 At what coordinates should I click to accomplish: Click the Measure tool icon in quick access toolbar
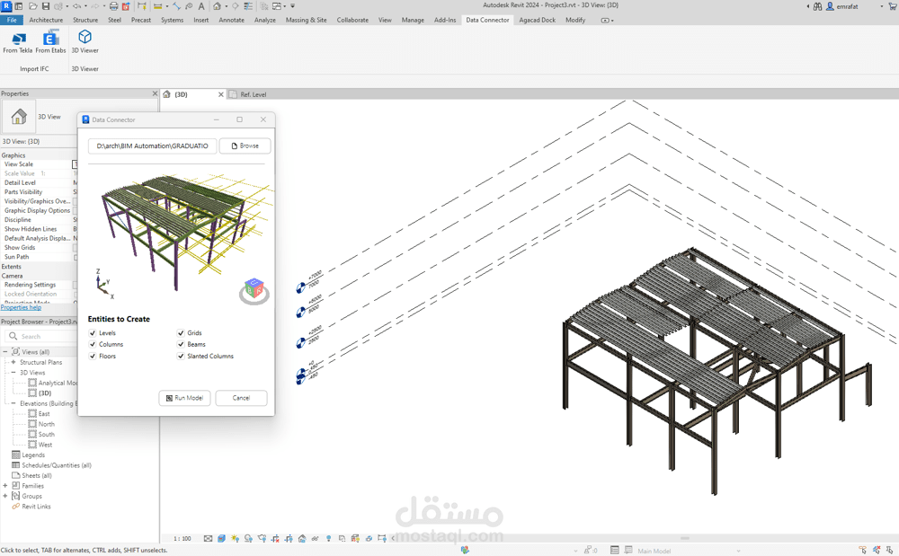point(157,6)
